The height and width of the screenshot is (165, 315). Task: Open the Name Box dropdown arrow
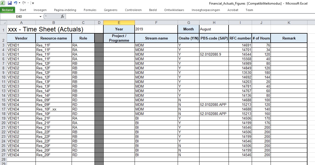tap(41, 17)
